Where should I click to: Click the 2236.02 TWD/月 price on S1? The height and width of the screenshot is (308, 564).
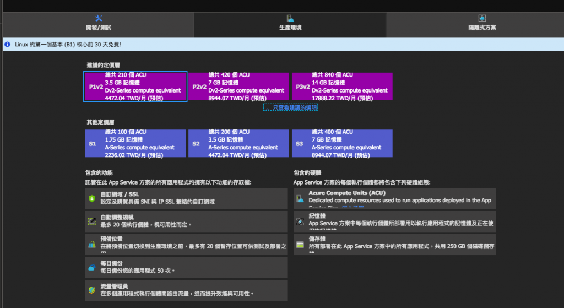pos(134,155)
